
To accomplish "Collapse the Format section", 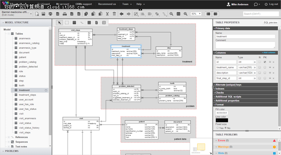I will (x=245, y=105).
